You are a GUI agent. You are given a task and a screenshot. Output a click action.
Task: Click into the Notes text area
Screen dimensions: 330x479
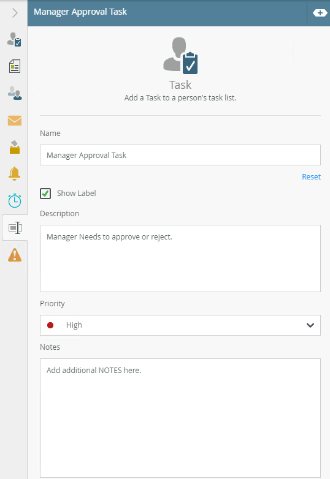[180, 418]
